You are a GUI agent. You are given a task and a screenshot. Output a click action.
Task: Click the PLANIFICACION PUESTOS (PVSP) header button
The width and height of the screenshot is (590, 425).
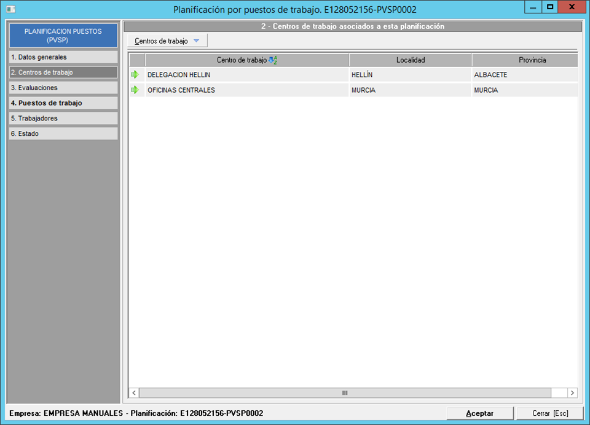tap(63, 35)
